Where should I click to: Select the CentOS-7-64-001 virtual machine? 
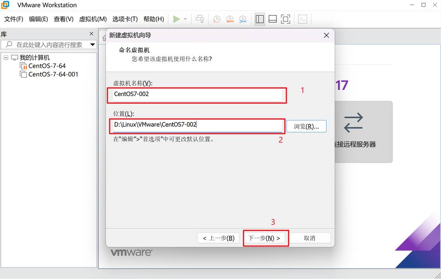pos(53,74)
